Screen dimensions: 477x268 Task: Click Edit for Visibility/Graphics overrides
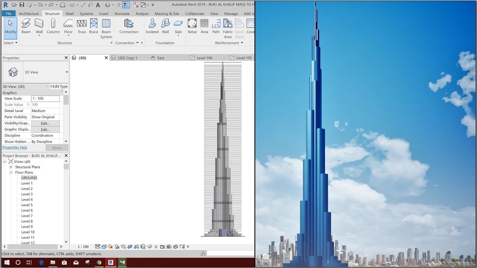(x=45, y=123)
